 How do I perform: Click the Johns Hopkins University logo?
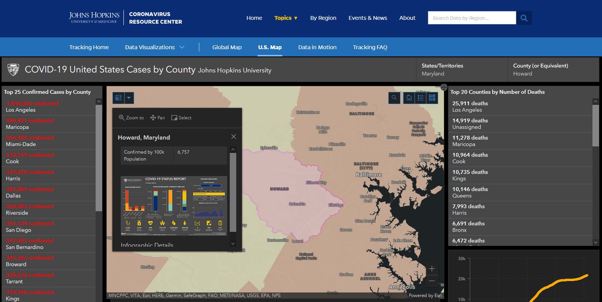click(x=94, y=18)
